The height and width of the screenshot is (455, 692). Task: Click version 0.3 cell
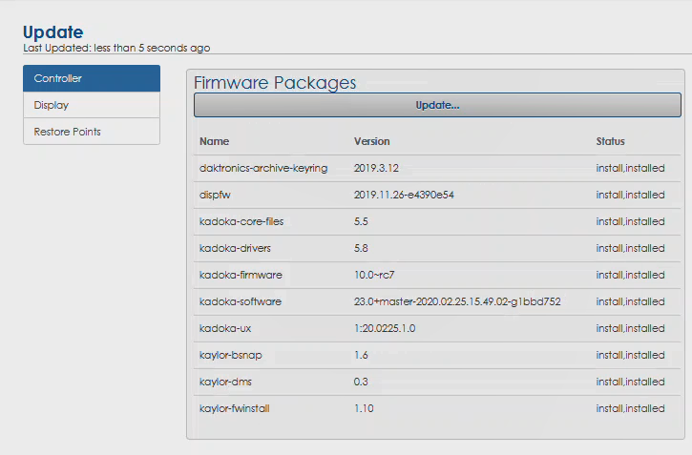361,382
